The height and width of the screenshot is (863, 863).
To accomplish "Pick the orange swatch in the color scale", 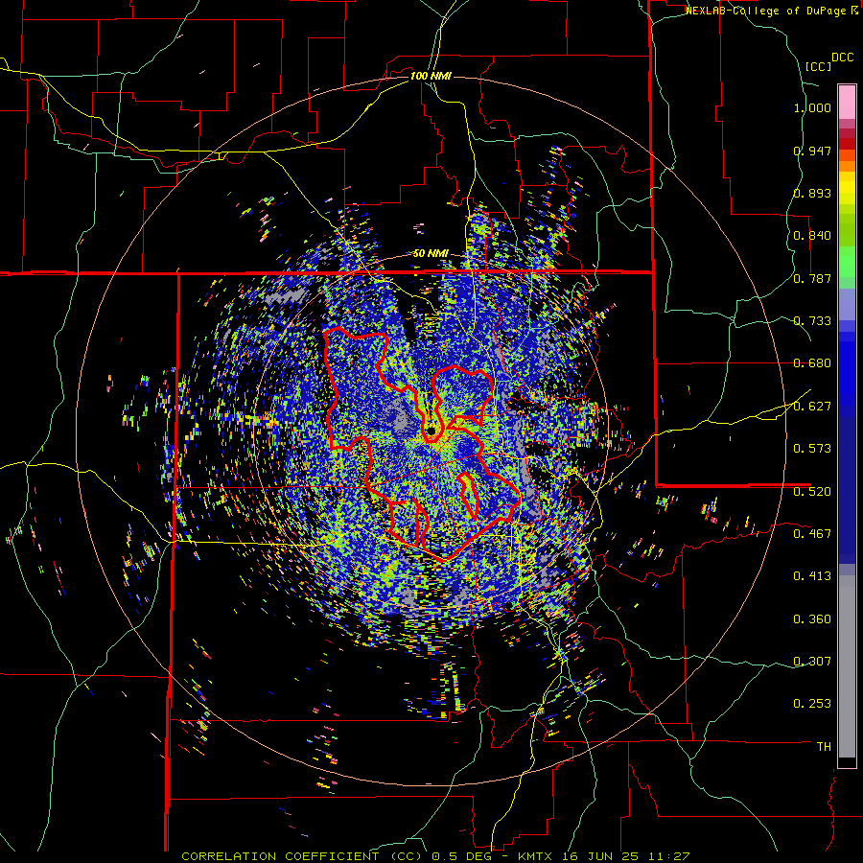I will 847,166.
